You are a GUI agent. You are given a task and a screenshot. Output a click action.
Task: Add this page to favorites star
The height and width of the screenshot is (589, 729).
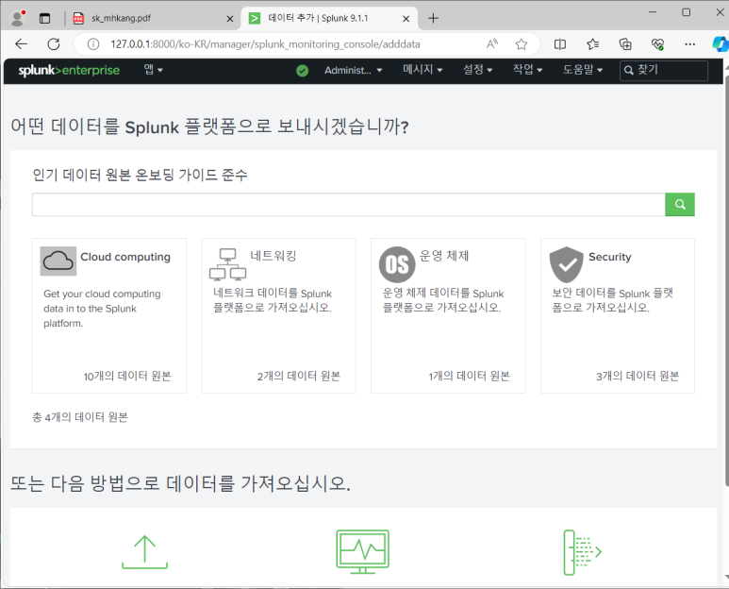pyautogui.click(x=522, y=44)
